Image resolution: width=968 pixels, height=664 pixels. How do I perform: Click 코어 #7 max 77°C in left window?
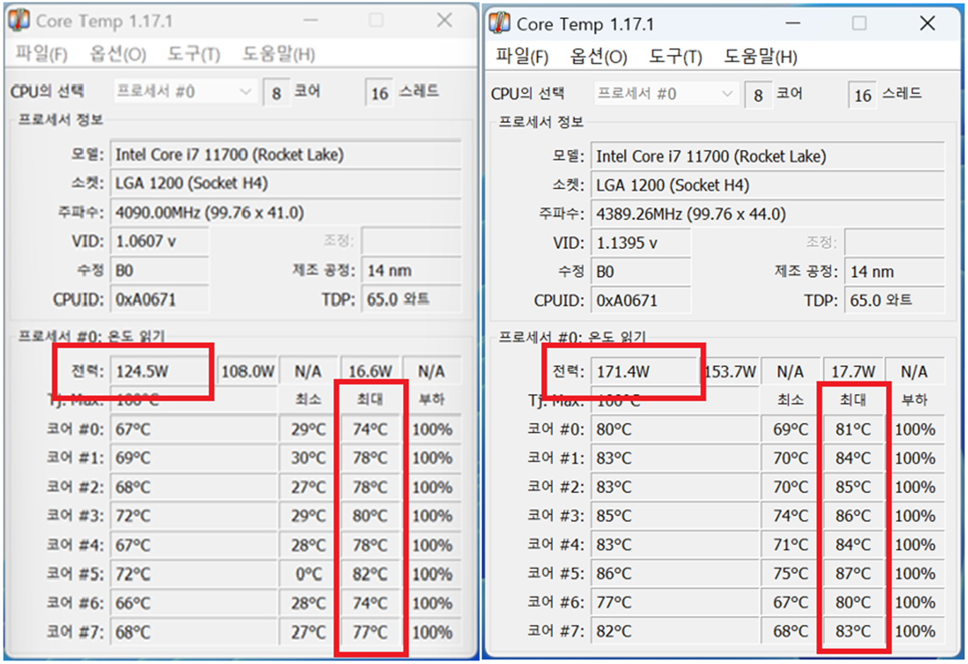tap(370, 631)
